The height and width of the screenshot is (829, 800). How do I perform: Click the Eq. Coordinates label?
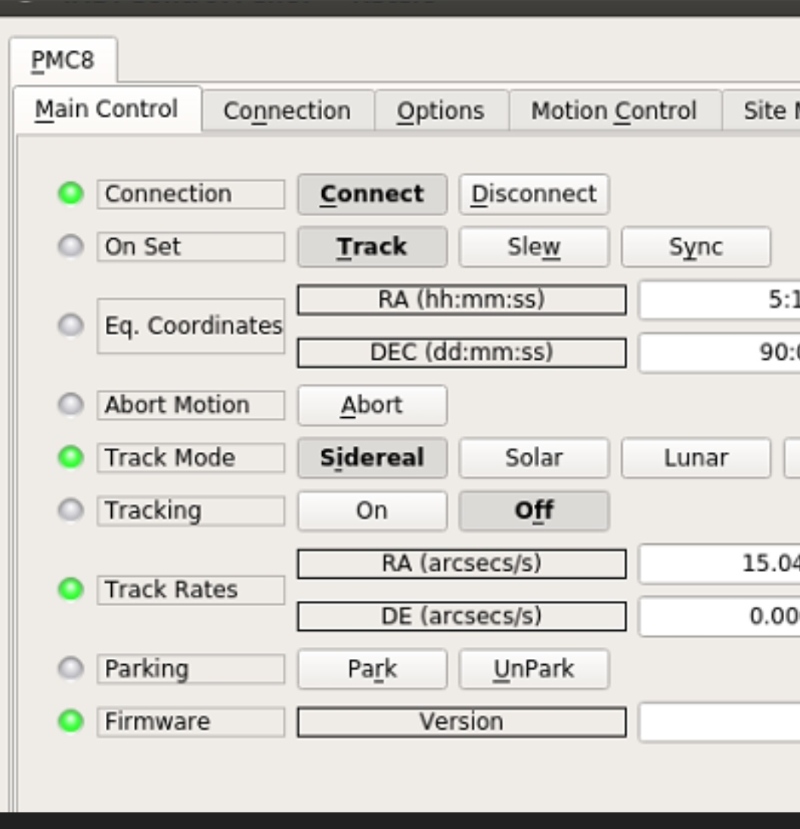191,326
